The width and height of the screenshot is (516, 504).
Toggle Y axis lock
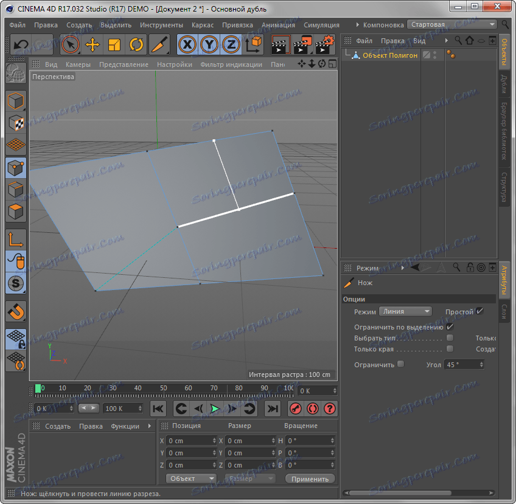pos(209,44)
